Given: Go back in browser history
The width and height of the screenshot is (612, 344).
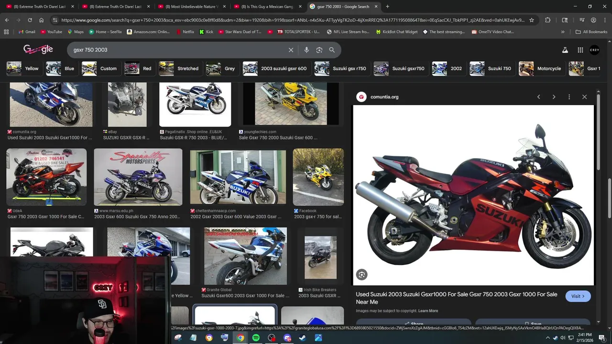Looking at the screenshot, I should pos(7,20).
